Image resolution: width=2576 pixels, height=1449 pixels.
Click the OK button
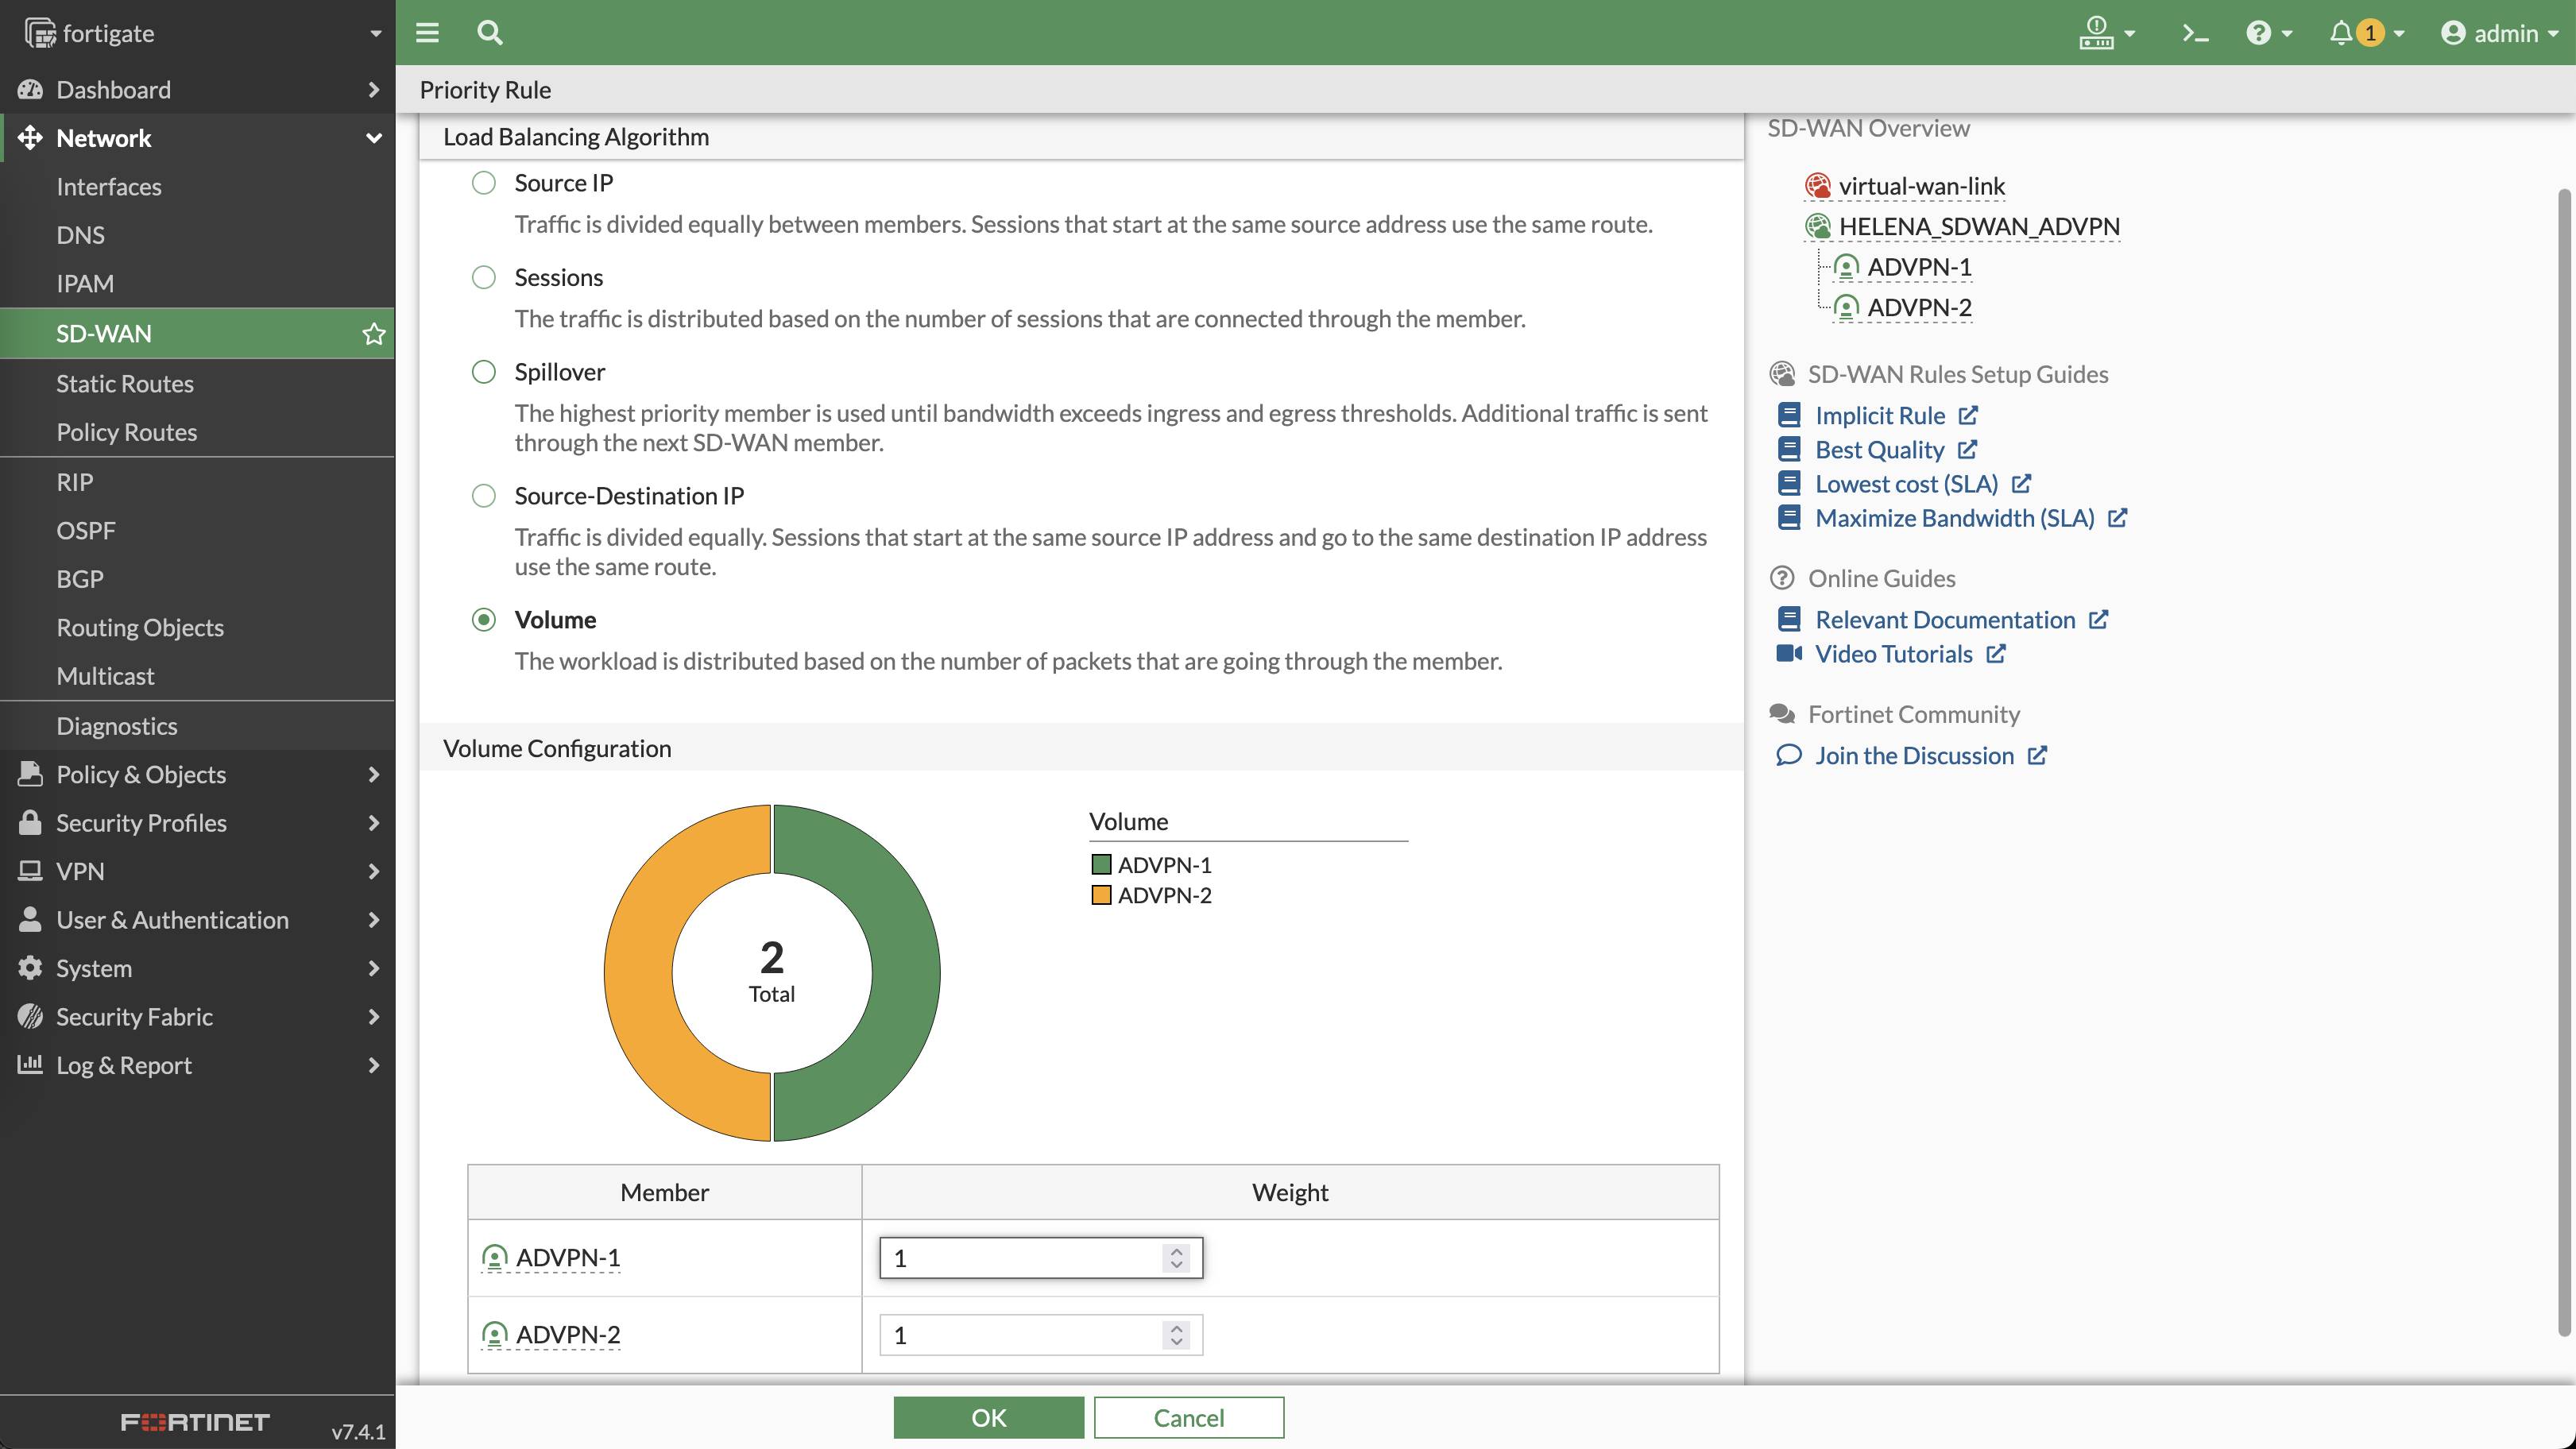988,1417
